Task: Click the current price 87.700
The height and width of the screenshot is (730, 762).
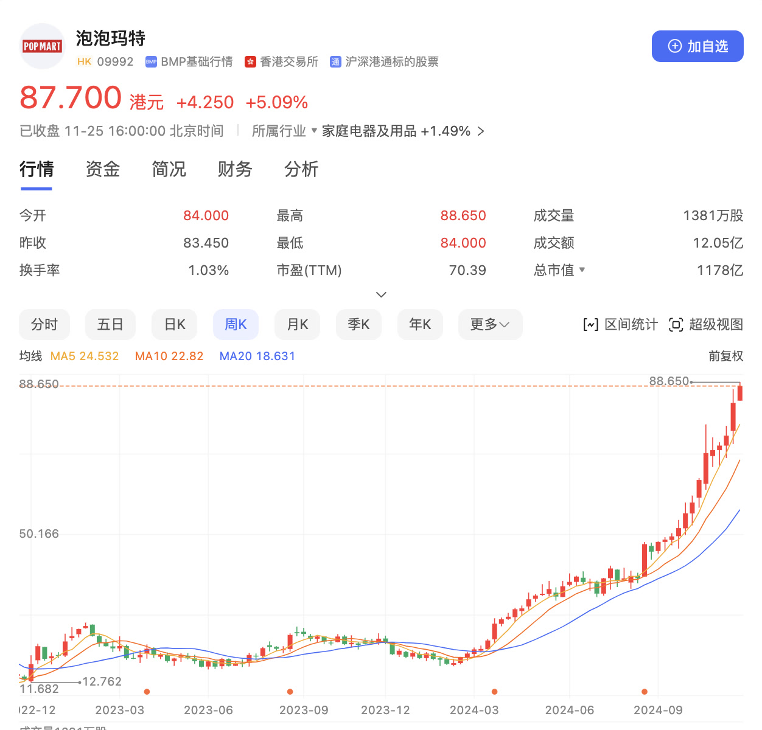Action: (x=71, y=97)
